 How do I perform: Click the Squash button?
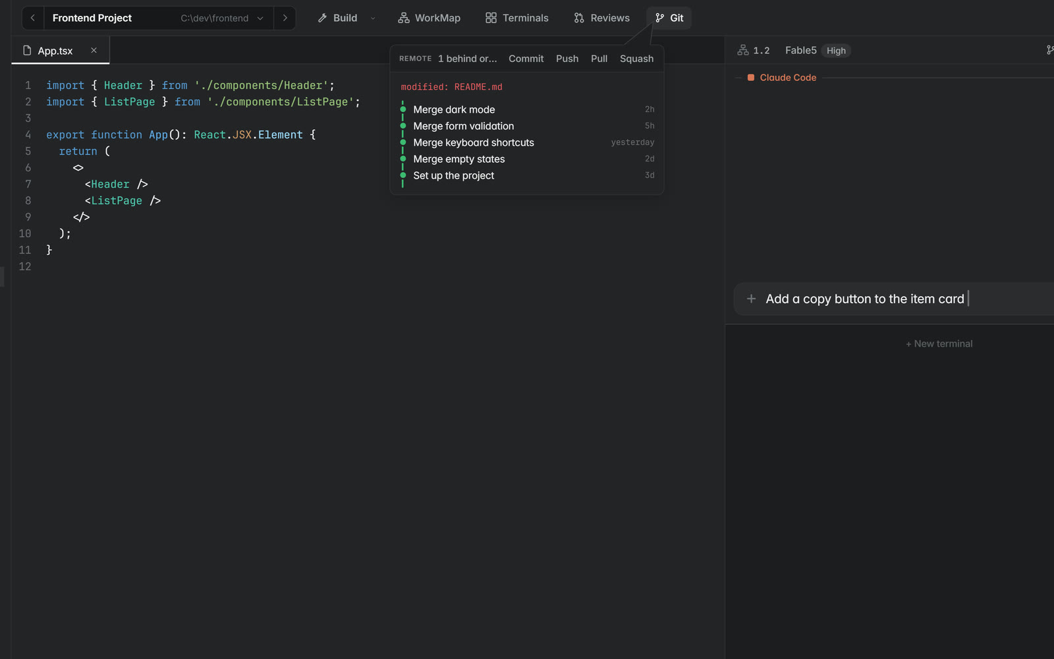click(x=636, y=59)
